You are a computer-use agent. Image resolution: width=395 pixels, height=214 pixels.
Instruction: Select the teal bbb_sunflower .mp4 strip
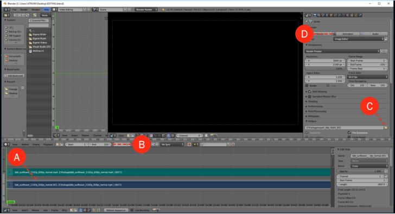pyautogui.click(x=169, y=172)
